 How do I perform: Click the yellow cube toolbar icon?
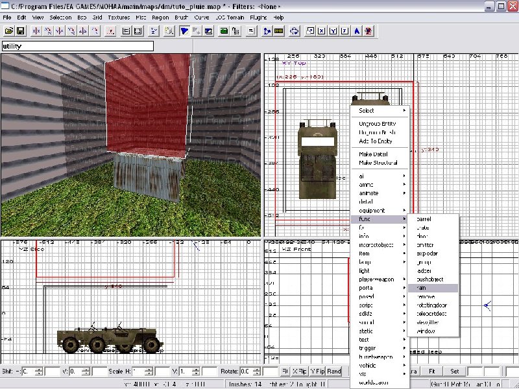coord(169,31)
